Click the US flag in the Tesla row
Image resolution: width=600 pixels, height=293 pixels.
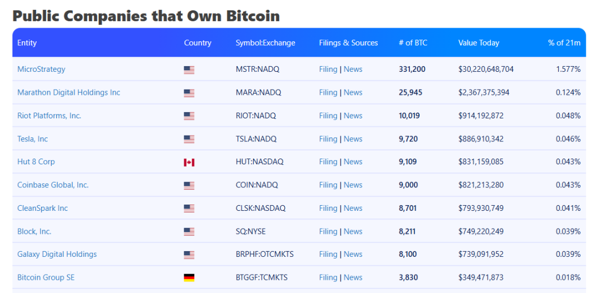189,139
